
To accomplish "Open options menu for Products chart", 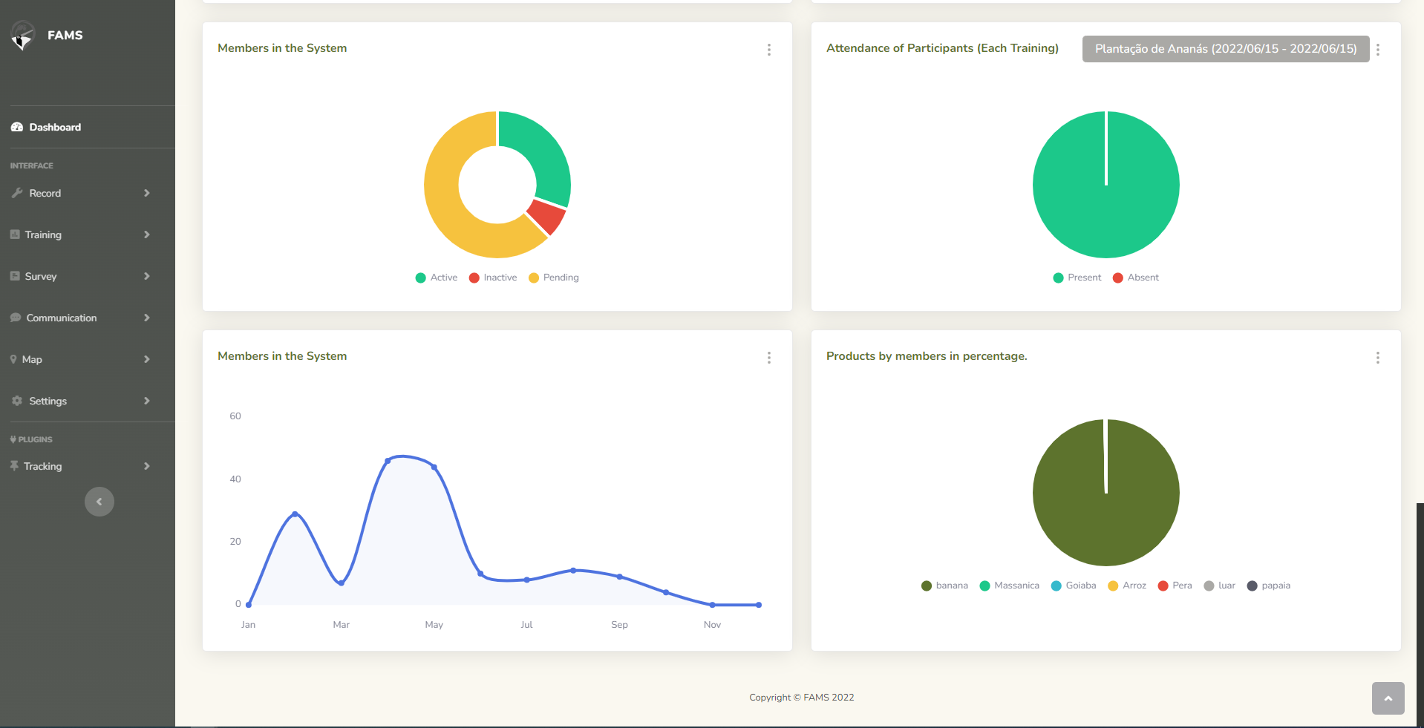I will coord(1378,358).
